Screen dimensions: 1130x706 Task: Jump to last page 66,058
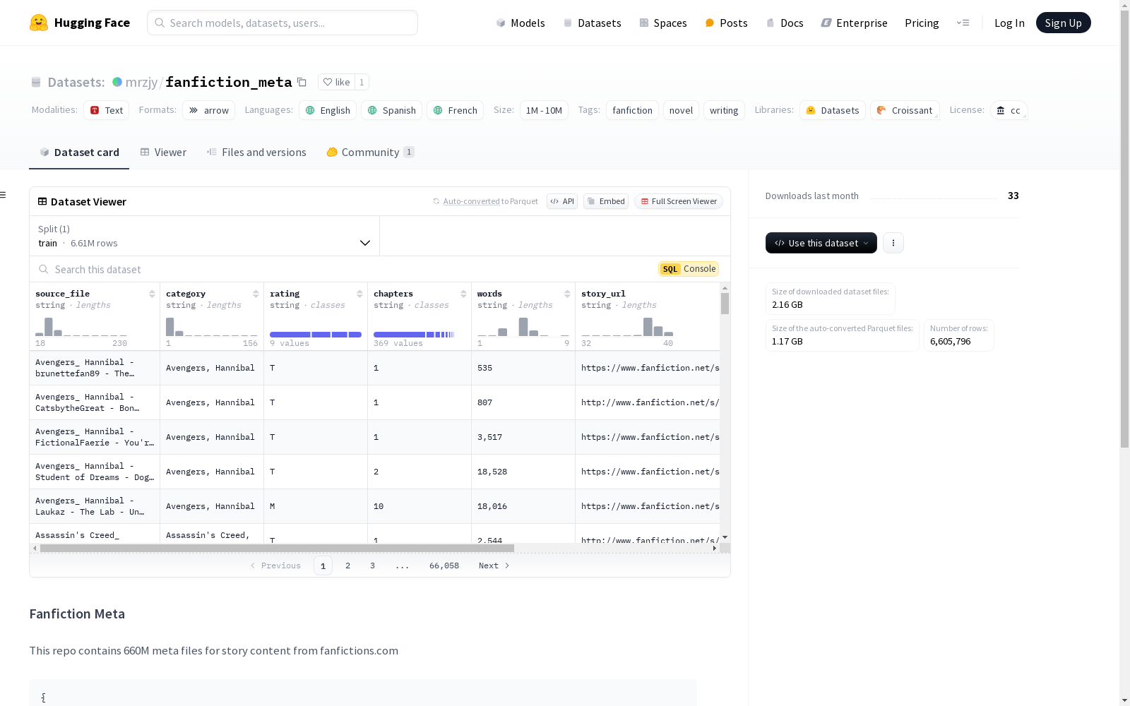point(444,566)
